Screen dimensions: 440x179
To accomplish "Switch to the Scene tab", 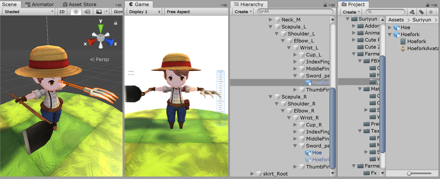I will point(9,4).
